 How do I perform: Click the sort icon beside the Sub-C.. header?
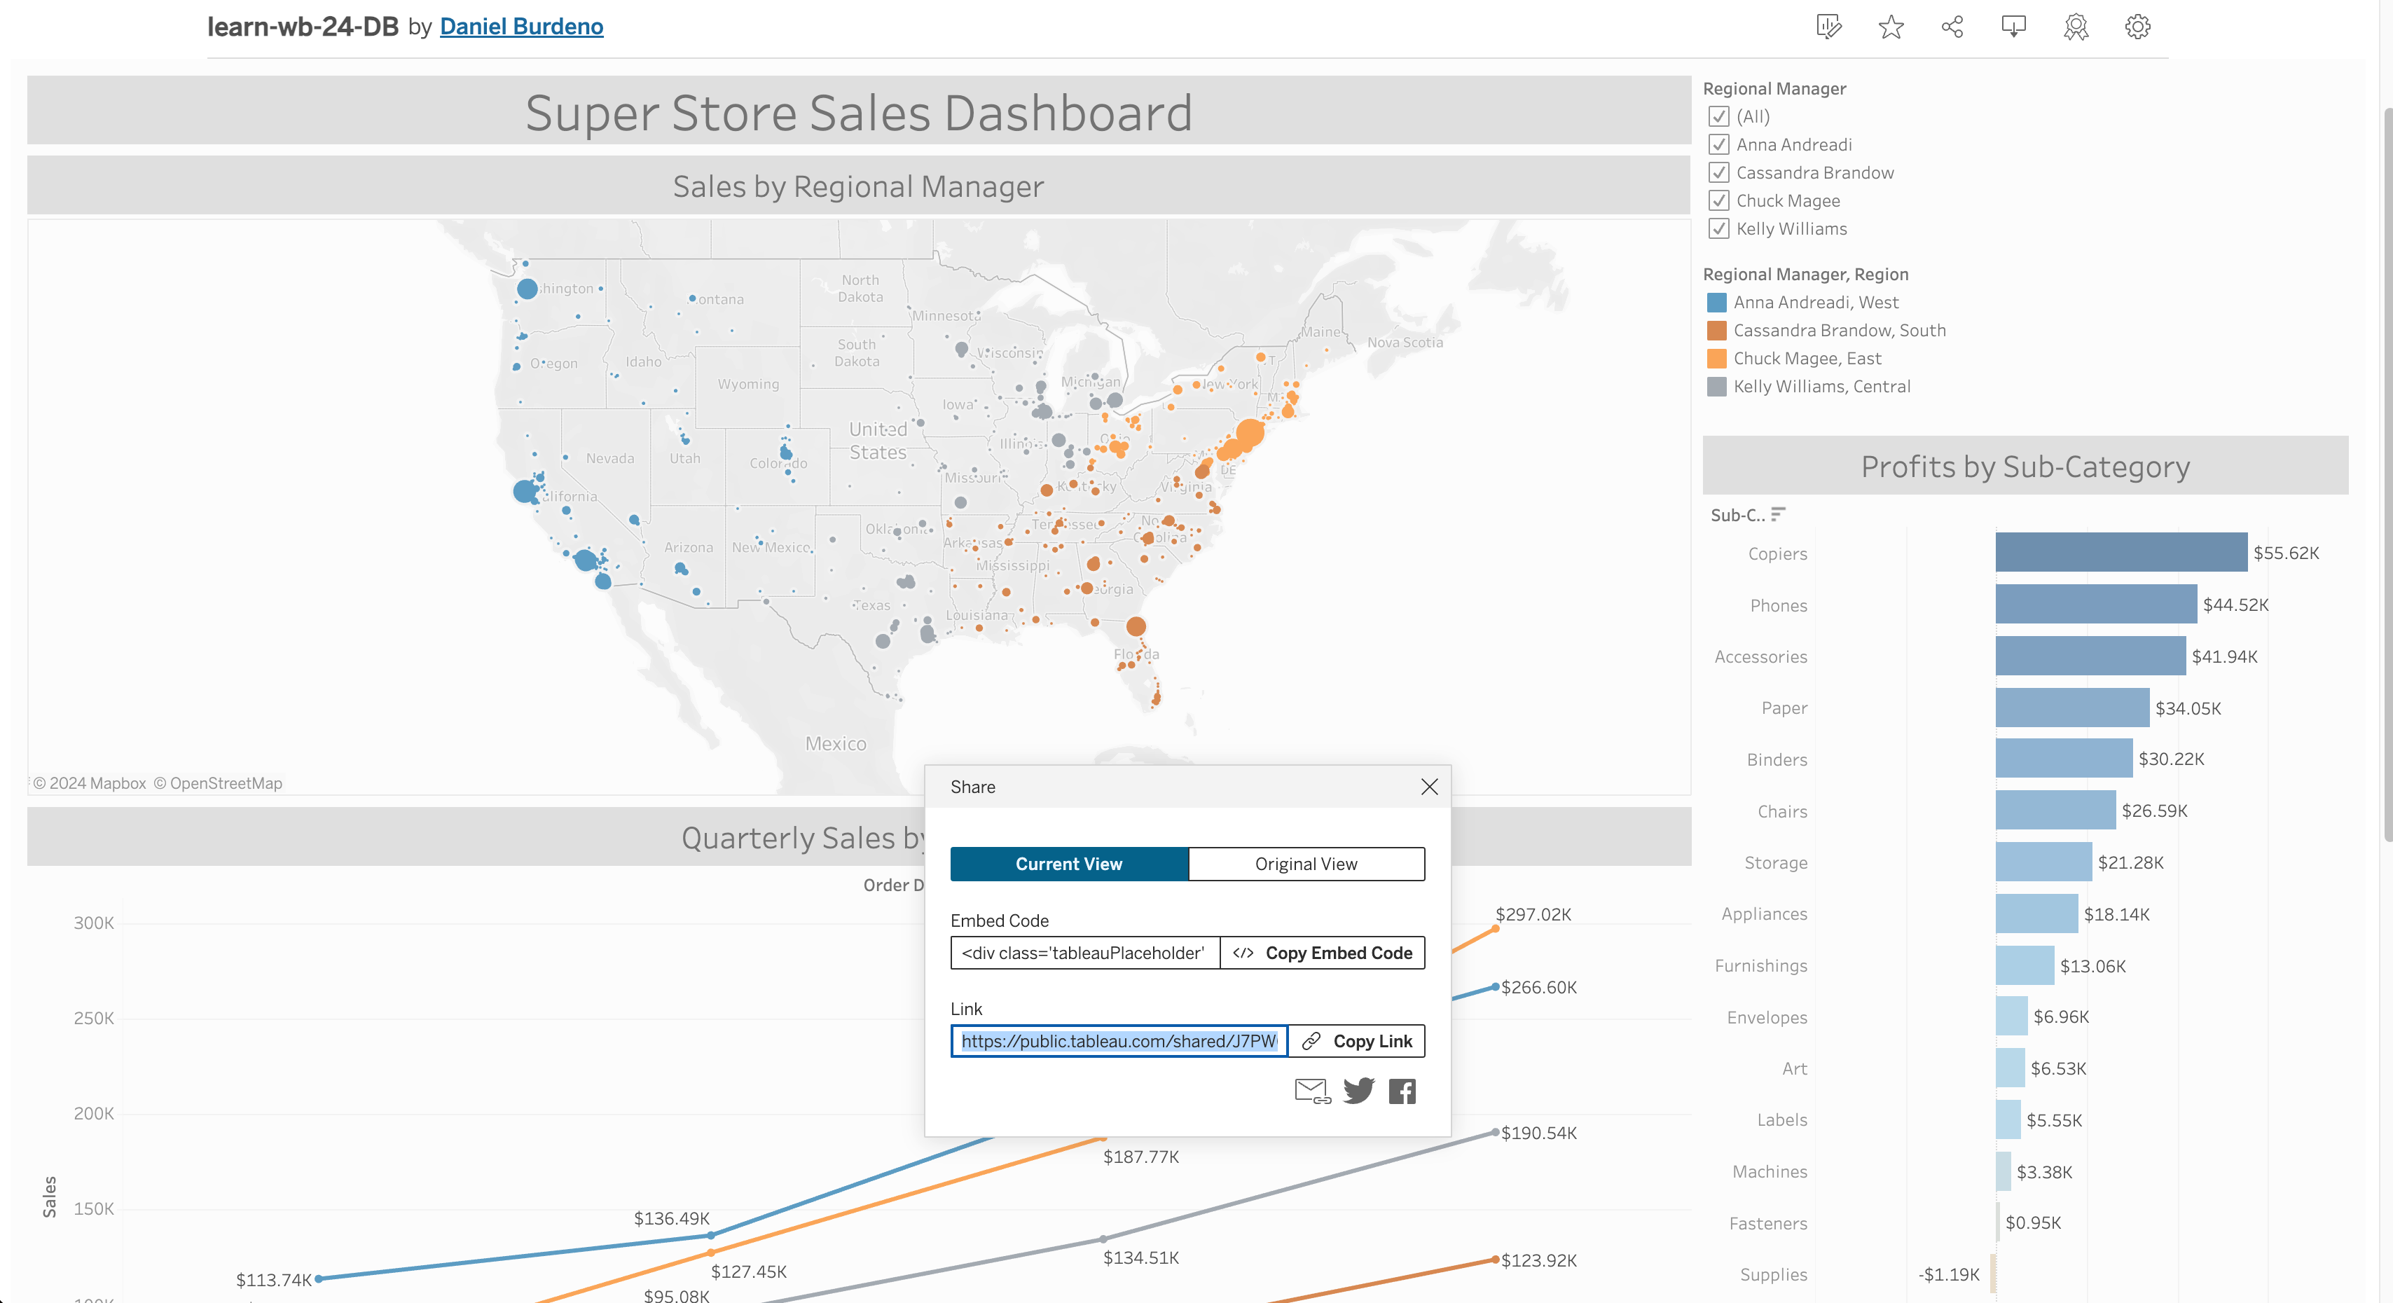click(1778, 513)
